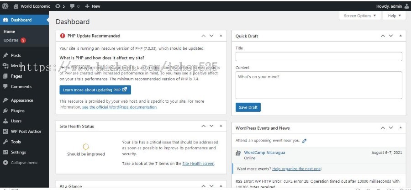
Task: Open the updates icon showing 5
Action: pyautogui.click(x=60, y=6)
